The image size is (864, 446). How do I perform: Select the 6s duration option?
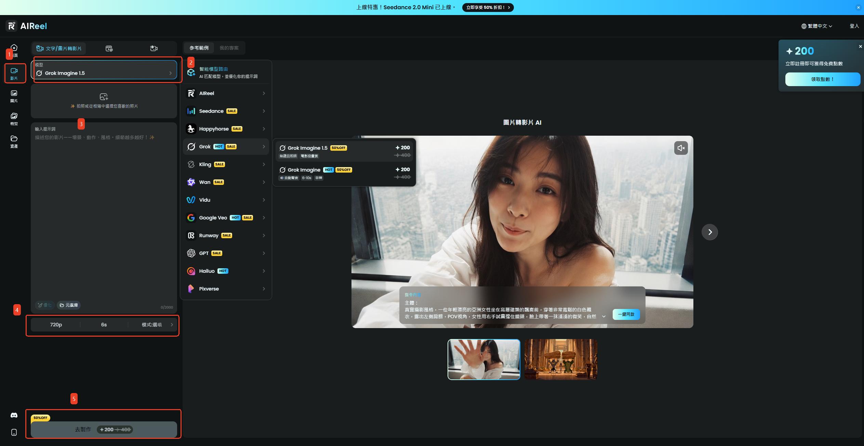[104, 325]
